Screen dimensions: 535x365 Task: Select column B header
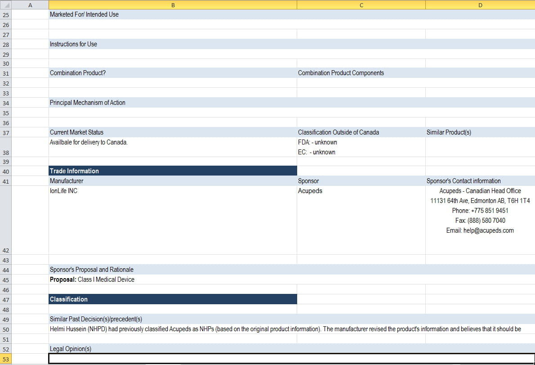pos(173,5)
